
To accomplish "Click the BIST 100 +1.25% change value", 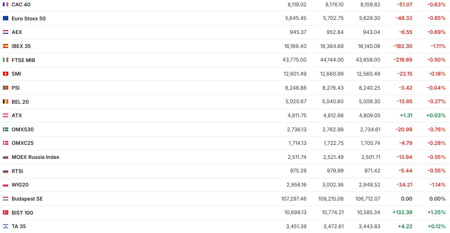I will [x=436, y=213].
